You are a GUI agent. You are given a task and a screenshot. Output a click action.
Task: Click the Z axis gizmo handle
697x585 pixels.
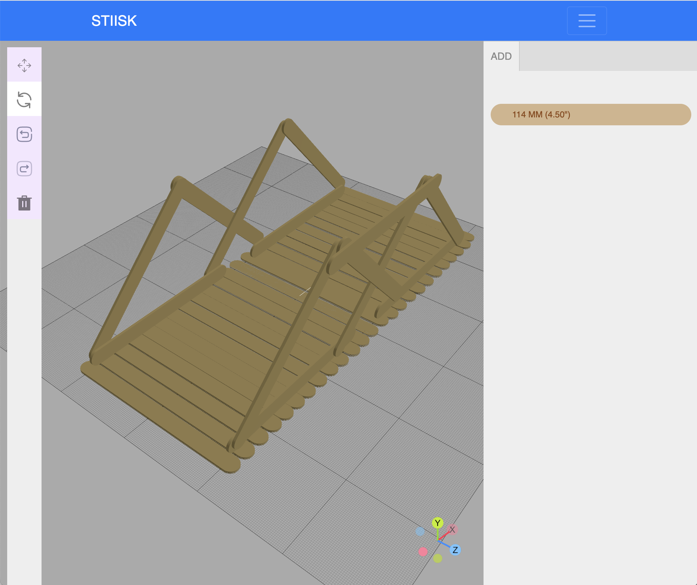click(x=455, y=550)
